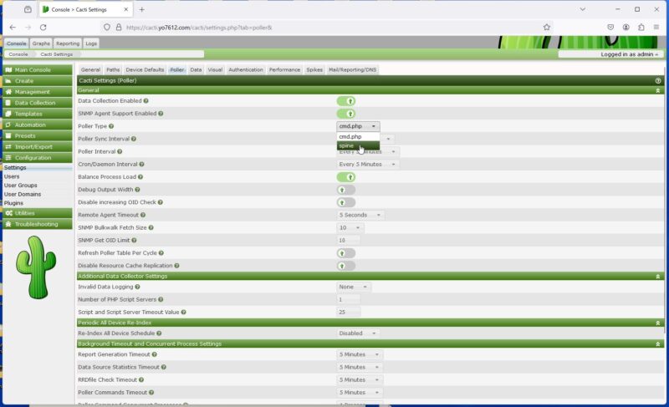Open Troubleshooting sidebar menu
Viewport: 669px width, 407px height.
(38, 224)
